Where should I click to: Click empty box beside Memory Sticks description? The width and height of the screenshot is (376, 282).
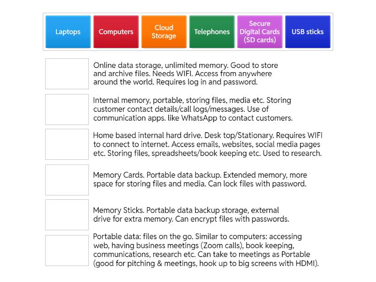pyautogui.click(x=67, y=215)
